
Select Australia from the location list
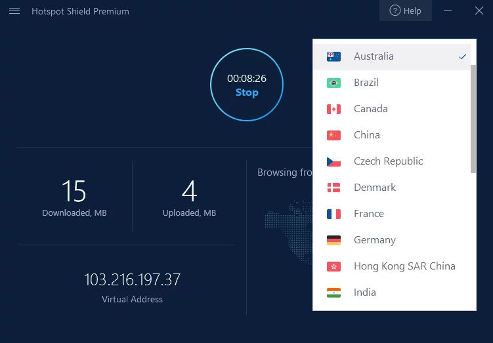point(391,57)
